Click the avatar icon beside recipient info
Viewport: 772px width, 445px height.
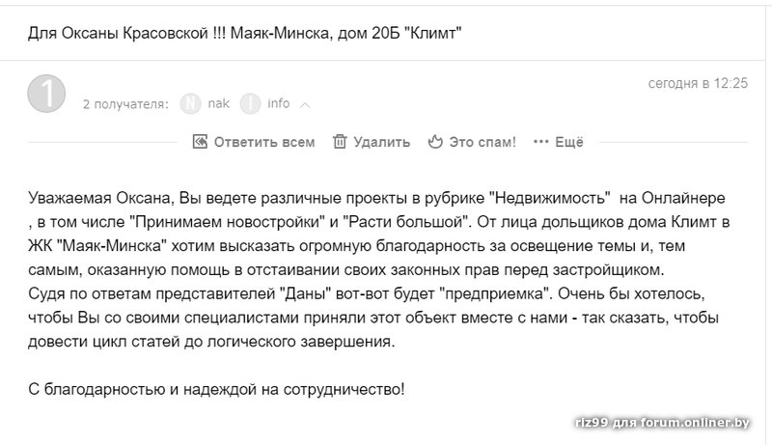pyautogui.click(x=250, y=103)
